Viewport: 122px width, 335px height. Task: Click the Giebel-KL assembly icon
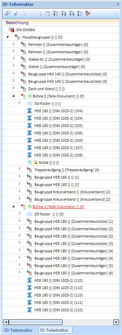pos(23,59)
